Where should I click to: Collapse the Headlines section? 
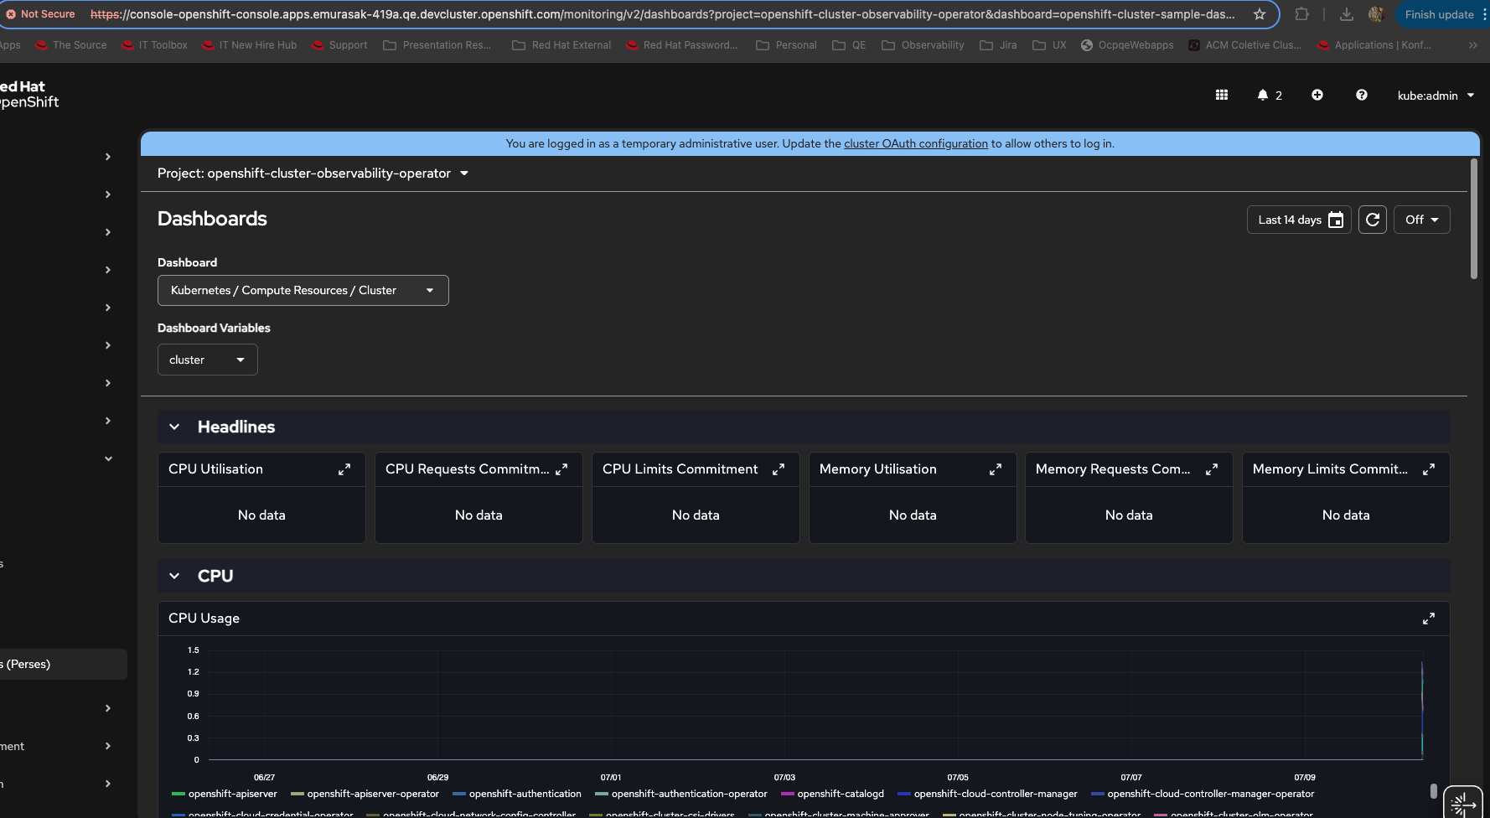coord(174,427)
